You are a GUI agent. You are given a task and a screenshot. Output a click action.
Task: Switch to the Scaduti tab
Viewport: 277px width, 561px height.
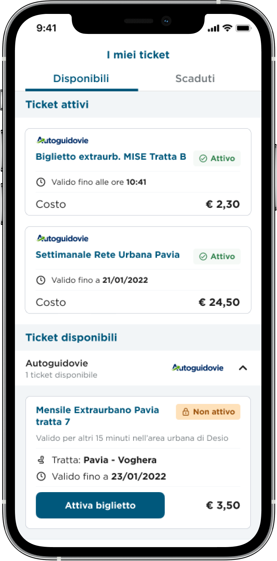click(x=195, y=79)
